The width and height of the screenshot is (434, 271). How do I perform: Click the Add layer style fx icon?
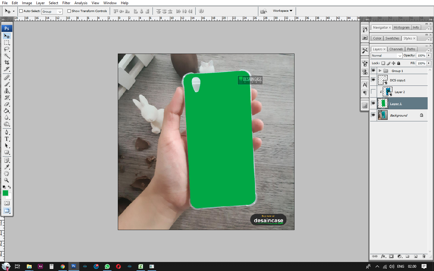[x=383, y=257]
